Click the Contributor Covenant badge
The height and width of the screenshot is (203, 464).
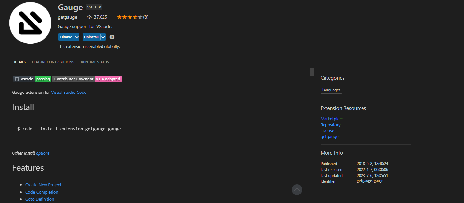coord(87,79)
